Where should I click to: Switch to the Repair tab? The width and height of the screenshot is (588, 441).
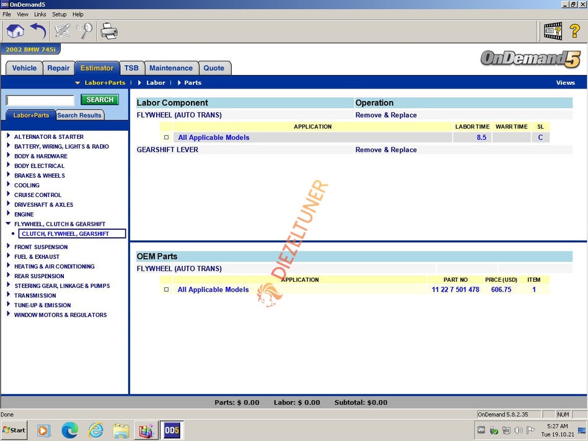pos(58,68)
